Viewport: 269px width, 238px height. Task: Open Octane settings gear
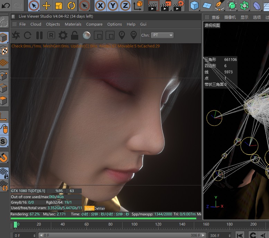[63, 35]
